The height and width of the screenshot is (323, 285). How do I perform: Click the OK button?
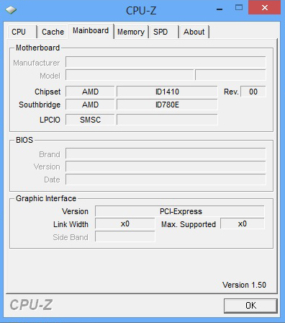click(x=250, y=306)
